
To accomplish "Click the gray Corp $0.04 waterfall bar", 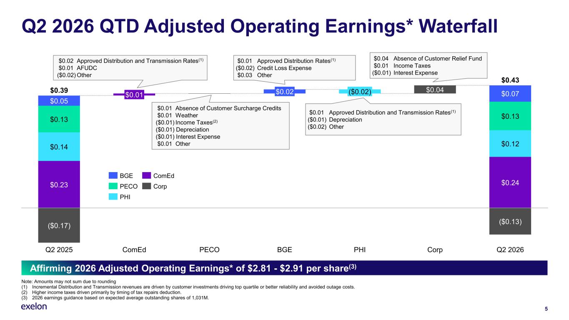I will [435, 89].
